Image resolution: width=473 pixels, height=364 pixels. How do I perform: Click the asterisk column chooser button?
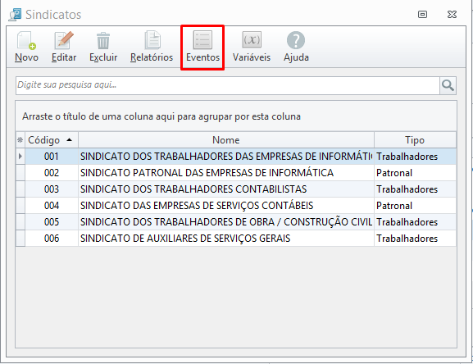(x=20, y=140)
